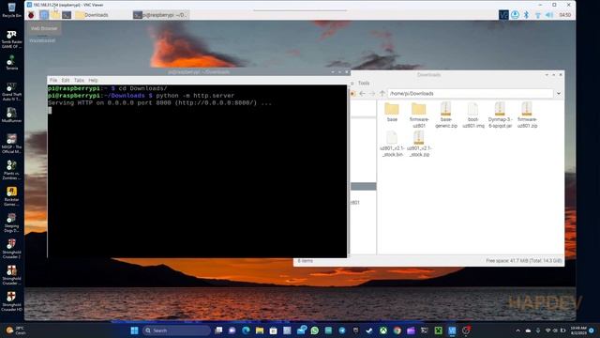Go forward in the file manager

click(x=372, y=94)
